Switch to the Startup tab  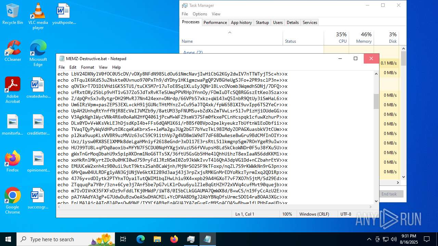point(262,23)
